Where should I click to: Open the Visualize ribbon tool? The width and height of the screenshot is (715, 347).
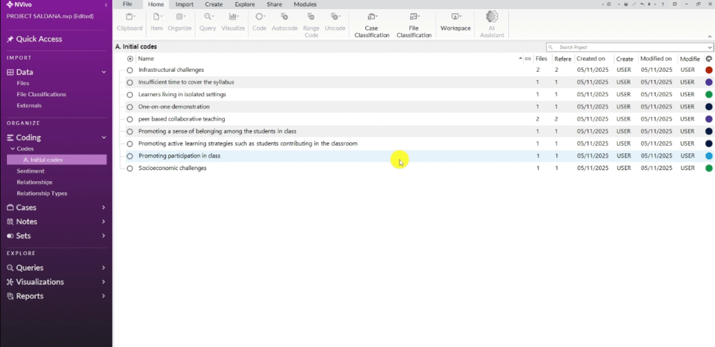coord(233,17)
